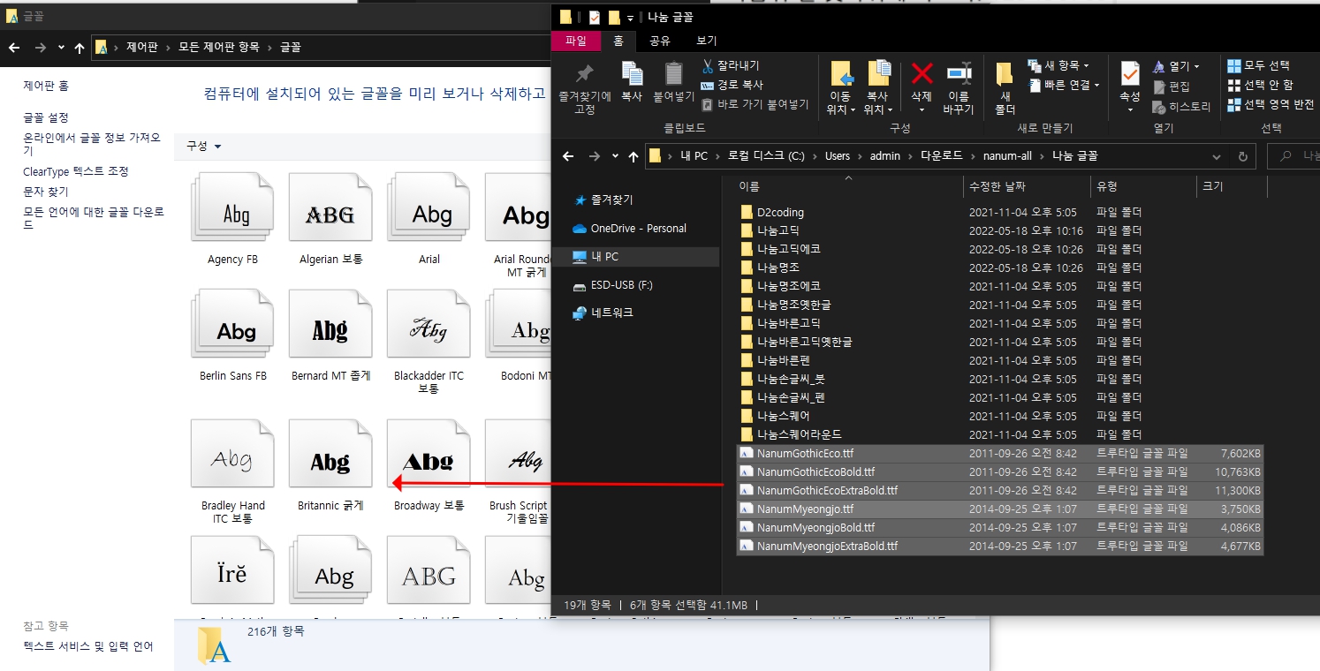
Task: Open 빠른 연결 (Easy access) dropdown
Action: pyautogui.click(x=1064, y=86)
